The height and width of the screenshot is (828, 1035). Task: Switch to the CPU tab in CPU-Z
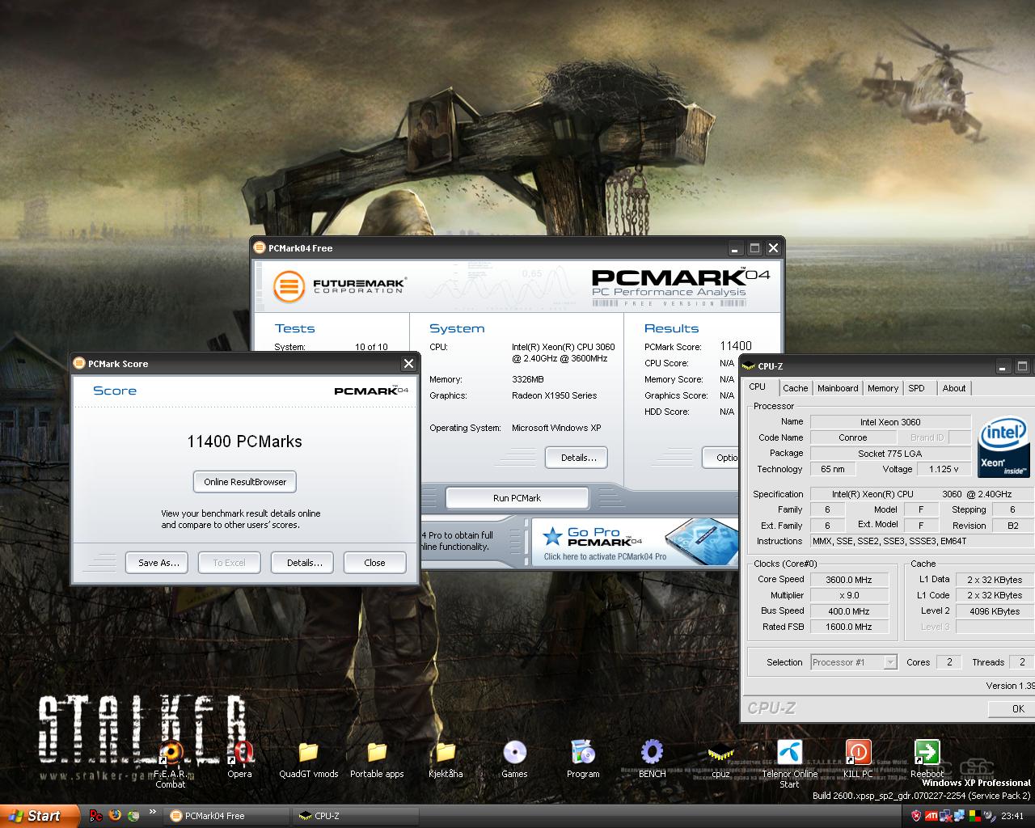(x=758, y=387)
